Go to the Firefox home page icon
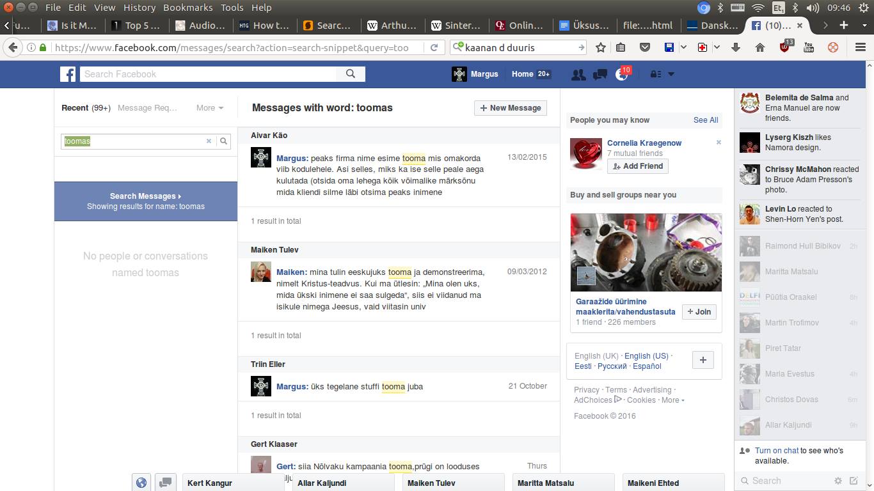The width and height of the screenshot is (874, 491). pos(760,47)
